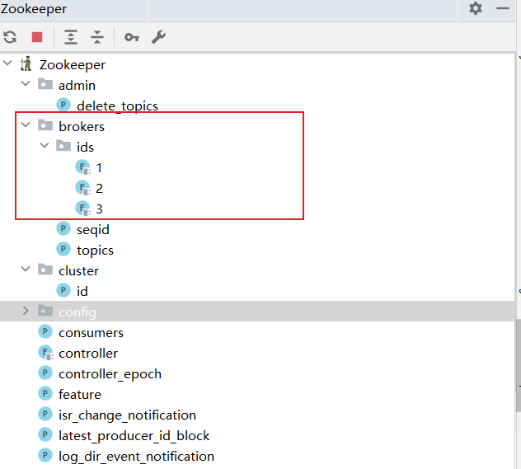Click the Collapse All toolbar icon
521x469 pixels.
97,37
